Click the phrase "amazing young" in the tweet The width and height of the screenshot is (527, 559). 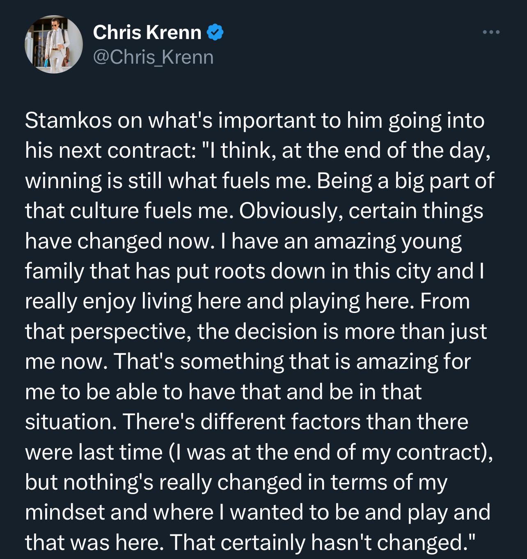388,241
